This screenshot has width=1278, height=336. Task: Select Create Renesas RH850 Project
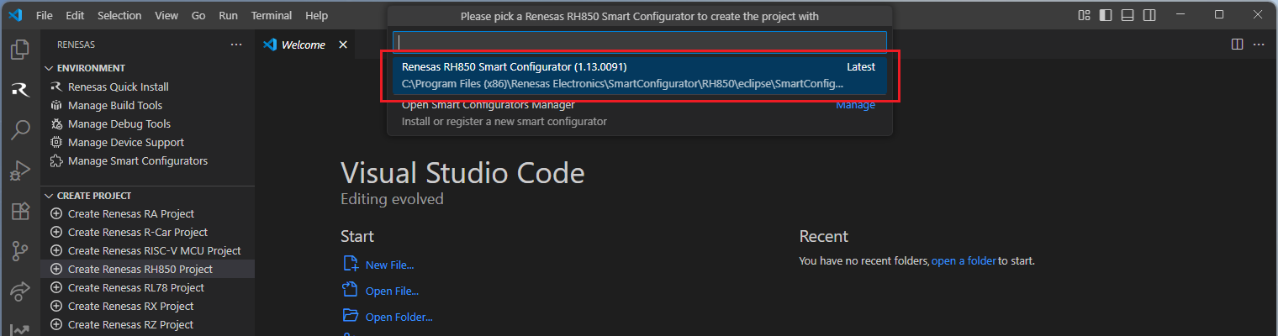[x=148, y=269]
